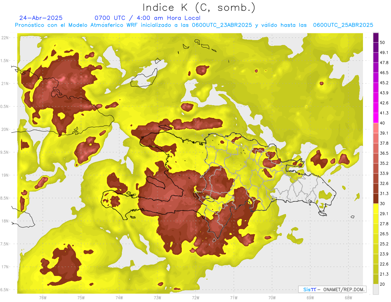This screenshot has width=391, height=302.
Task: Click the gray colorbar segment below 20
Action: 376,289
